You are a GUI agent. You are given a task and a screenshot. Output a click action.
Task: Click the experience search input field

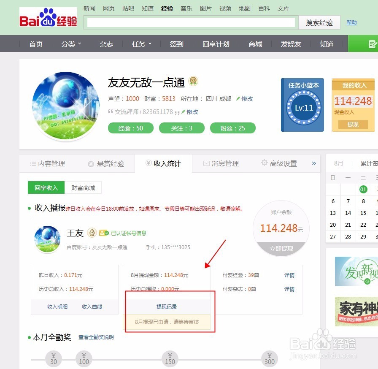coord(190,22)
